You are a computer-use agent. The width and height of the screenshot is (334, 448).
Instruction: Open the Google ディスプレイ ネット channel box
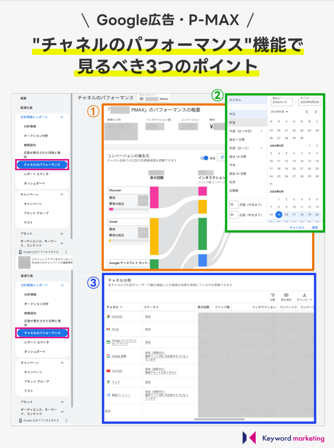(x=129, y=263)
